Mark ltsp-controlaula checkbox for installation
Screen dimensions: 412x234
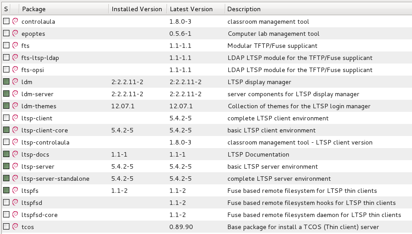point(6,142)
